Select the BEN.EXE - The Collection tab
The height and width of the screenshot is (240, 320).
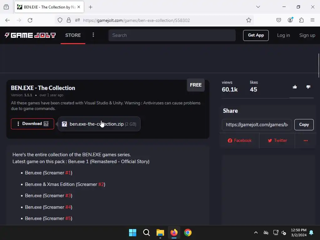point(49,7)
